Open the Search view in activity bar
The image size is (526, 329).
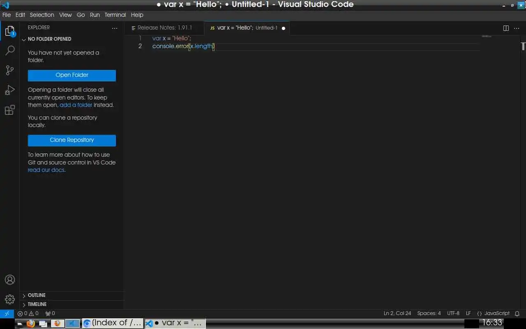[10, 51]
